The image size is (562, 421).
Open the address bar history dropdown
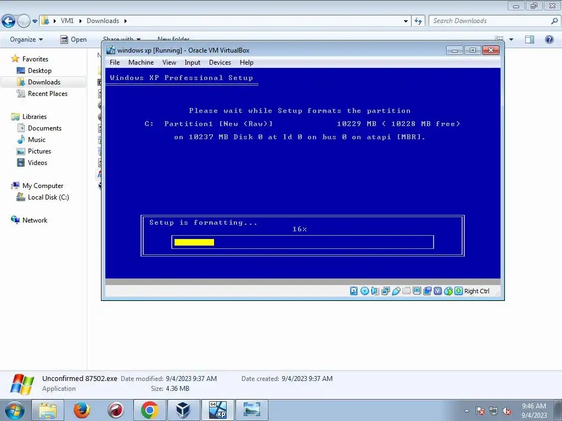pyautogui.click(x=406, y=21)
